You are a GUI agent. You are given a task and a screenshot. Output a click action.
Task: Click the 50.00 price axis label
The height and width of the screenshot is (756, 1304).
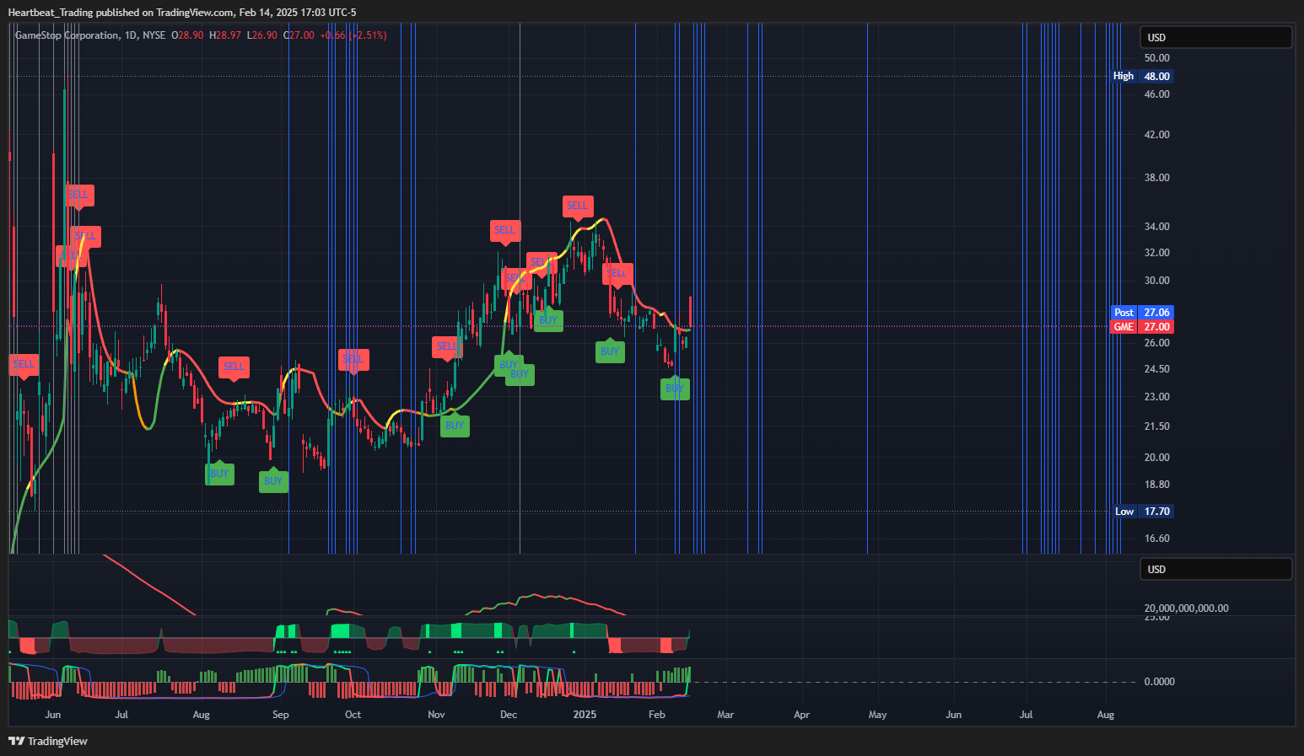pos(1156,58)
